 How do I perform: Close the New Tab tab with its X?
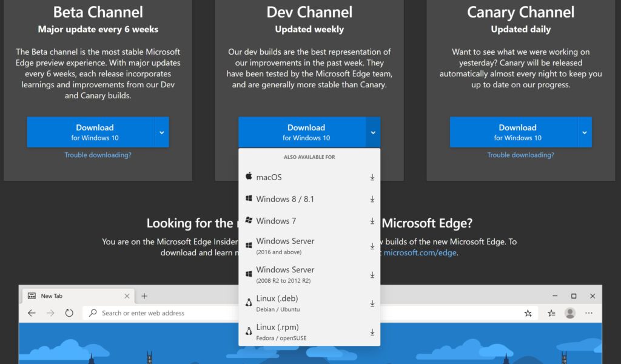[127, 296]
